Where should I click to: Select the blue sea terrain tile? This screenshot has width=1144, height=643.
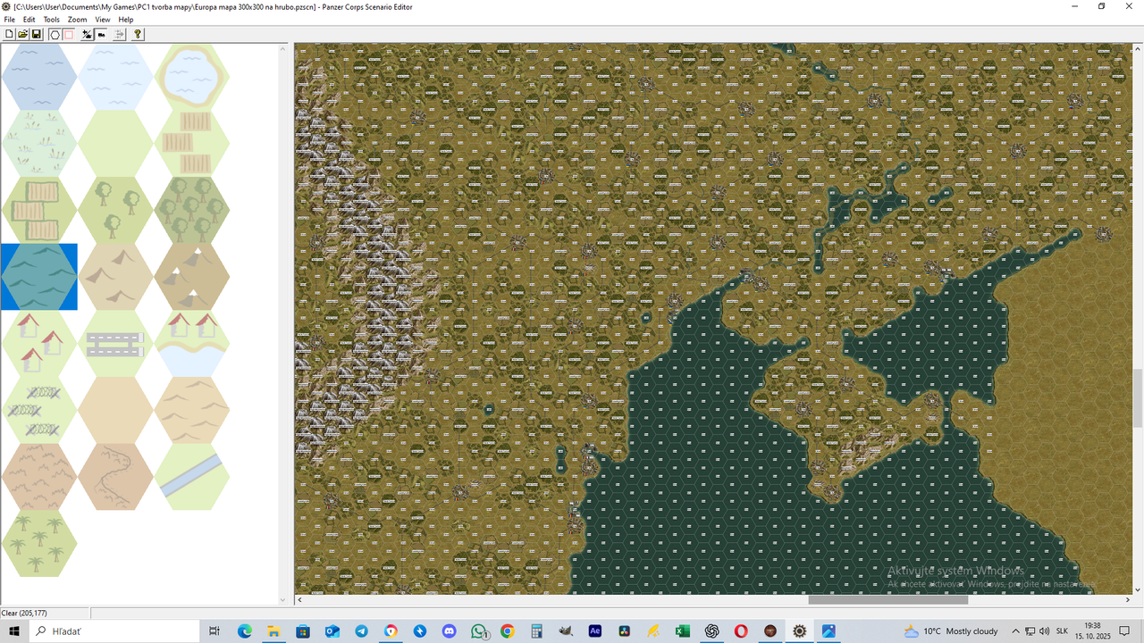(38, 77)
